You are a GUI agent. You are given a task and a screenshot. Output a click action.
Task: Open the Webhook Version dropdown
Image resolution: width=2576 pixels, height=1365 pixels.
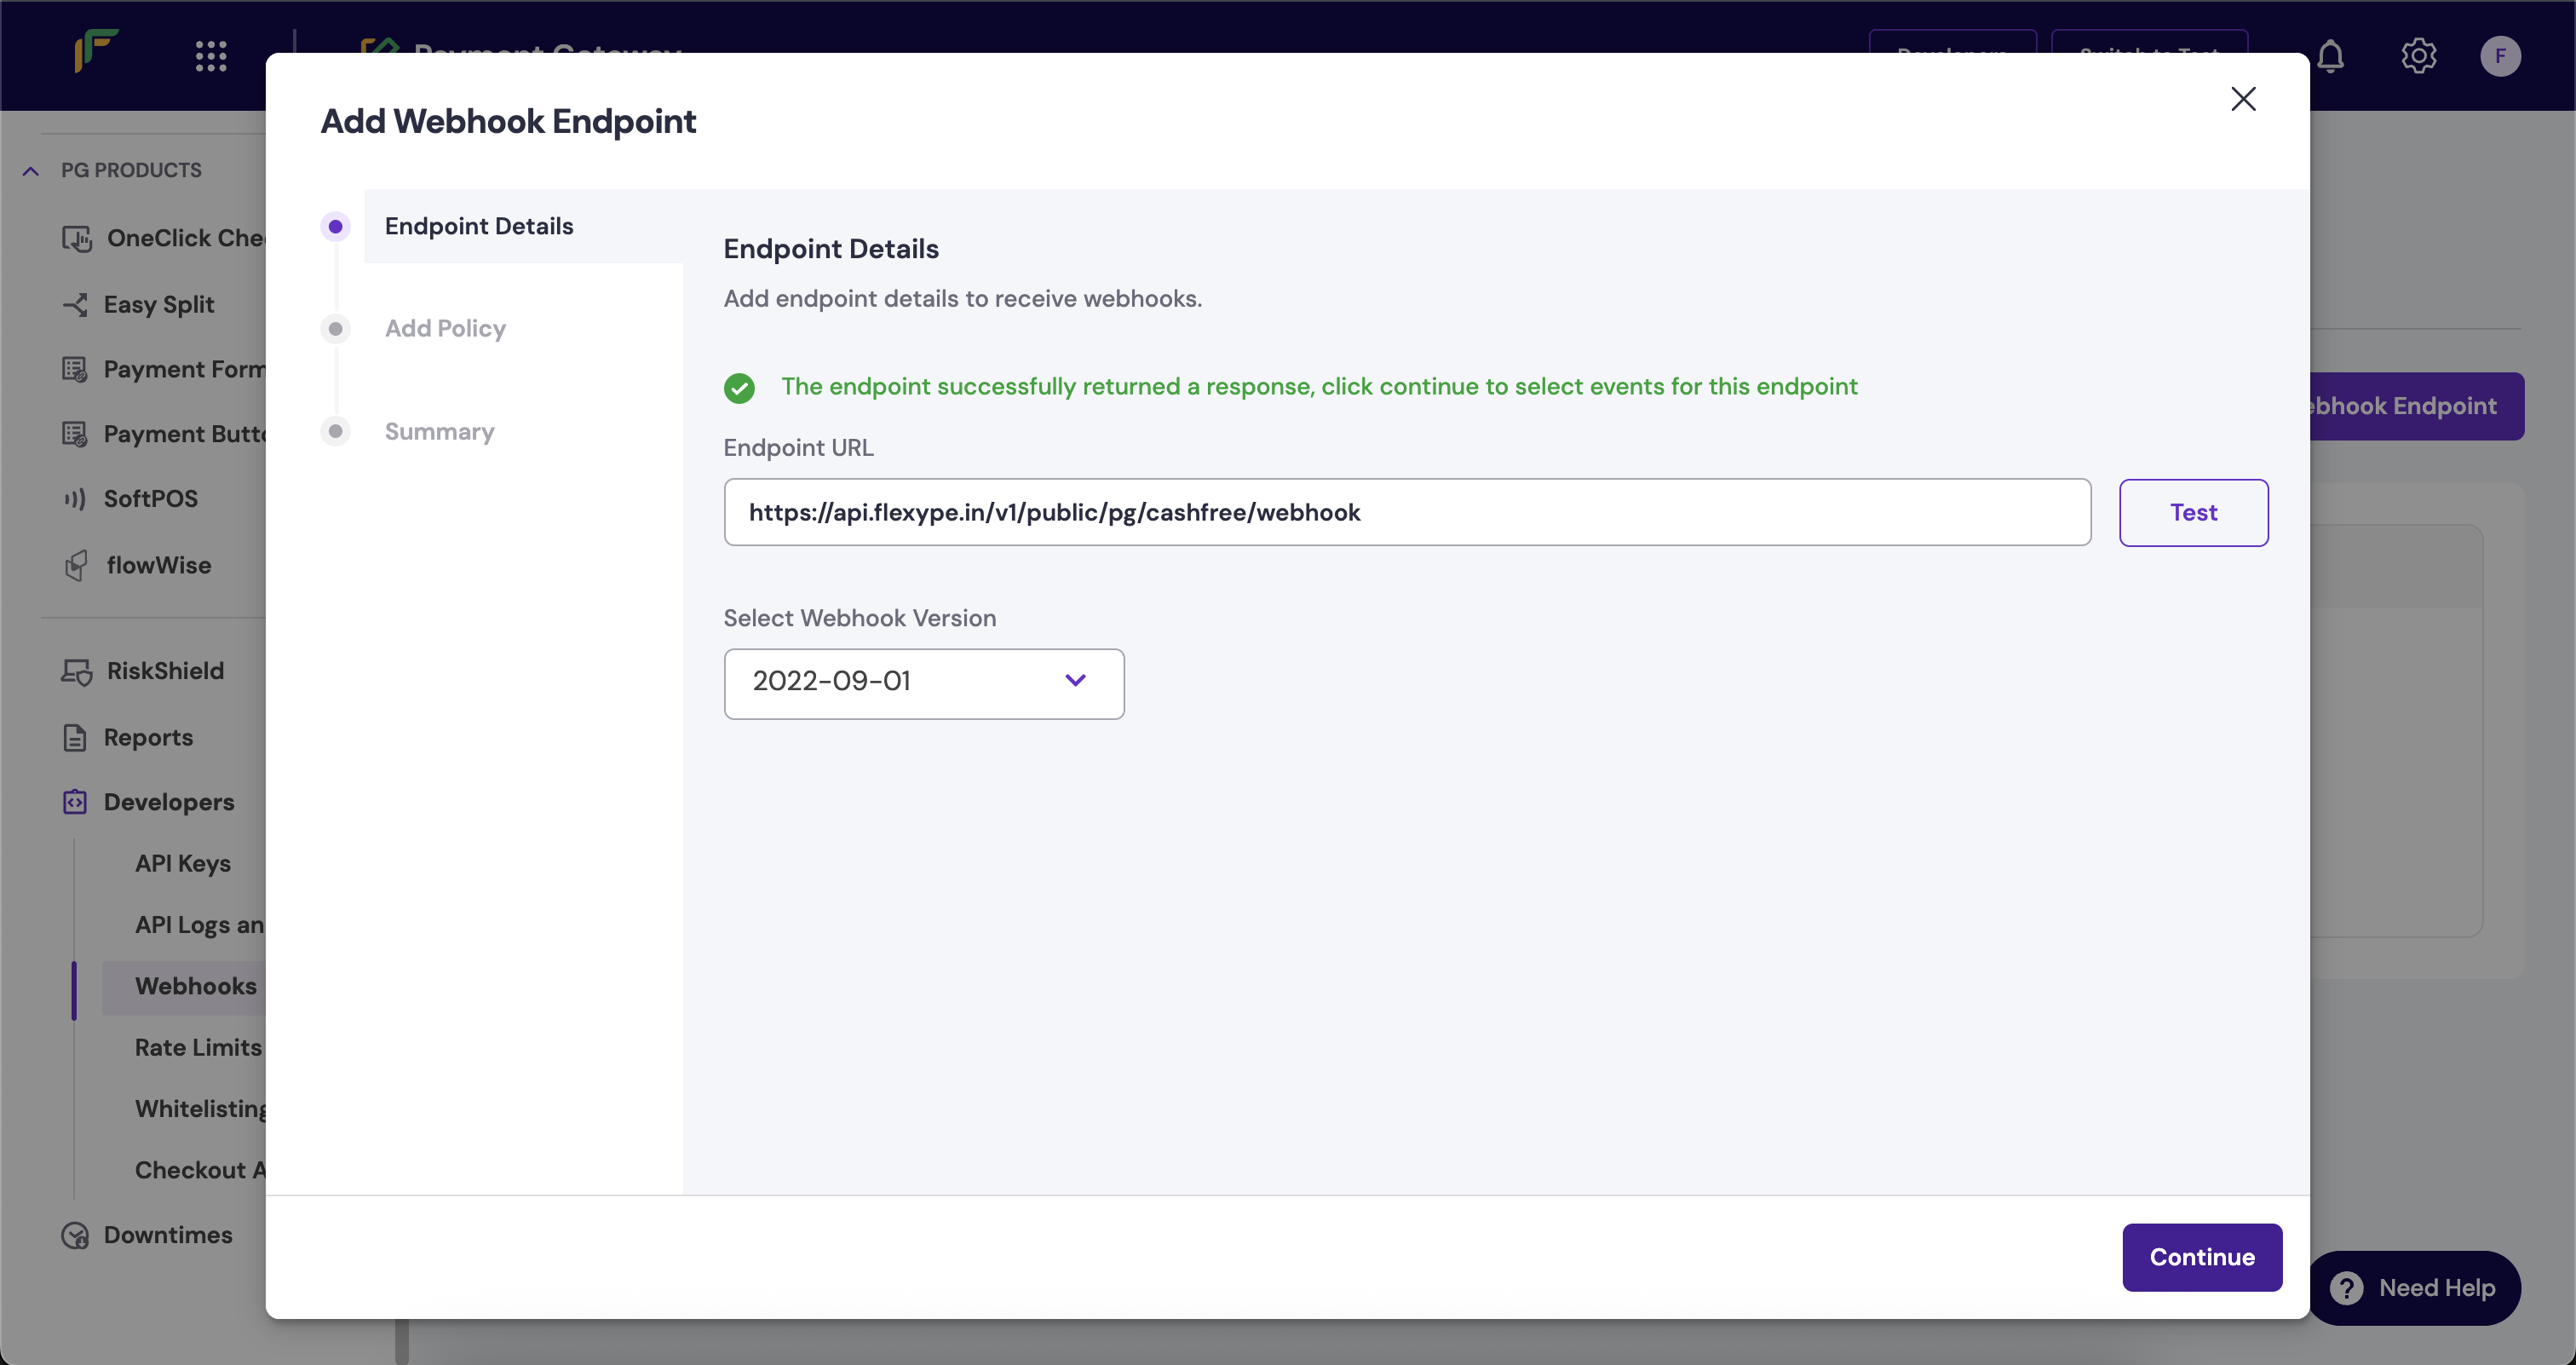tap(923, 684)
